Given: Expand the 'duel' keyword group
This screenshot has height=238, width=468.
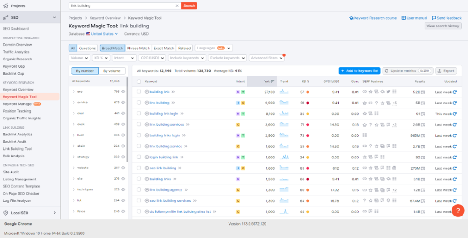Looking at the screenshot, I should coord(74,114).
